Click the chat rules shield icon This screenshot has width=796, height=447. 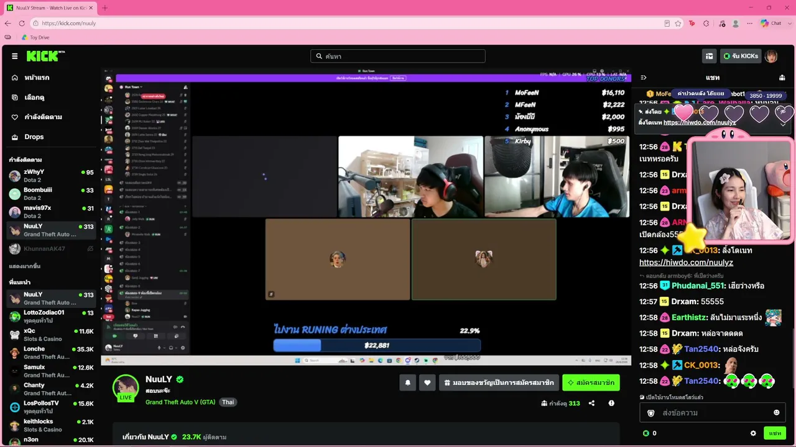[651, 413]
